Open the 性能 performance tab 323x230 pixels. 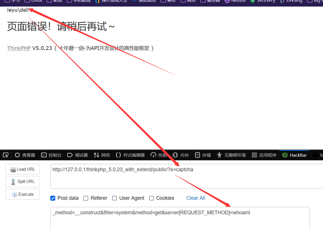[159, 155]
